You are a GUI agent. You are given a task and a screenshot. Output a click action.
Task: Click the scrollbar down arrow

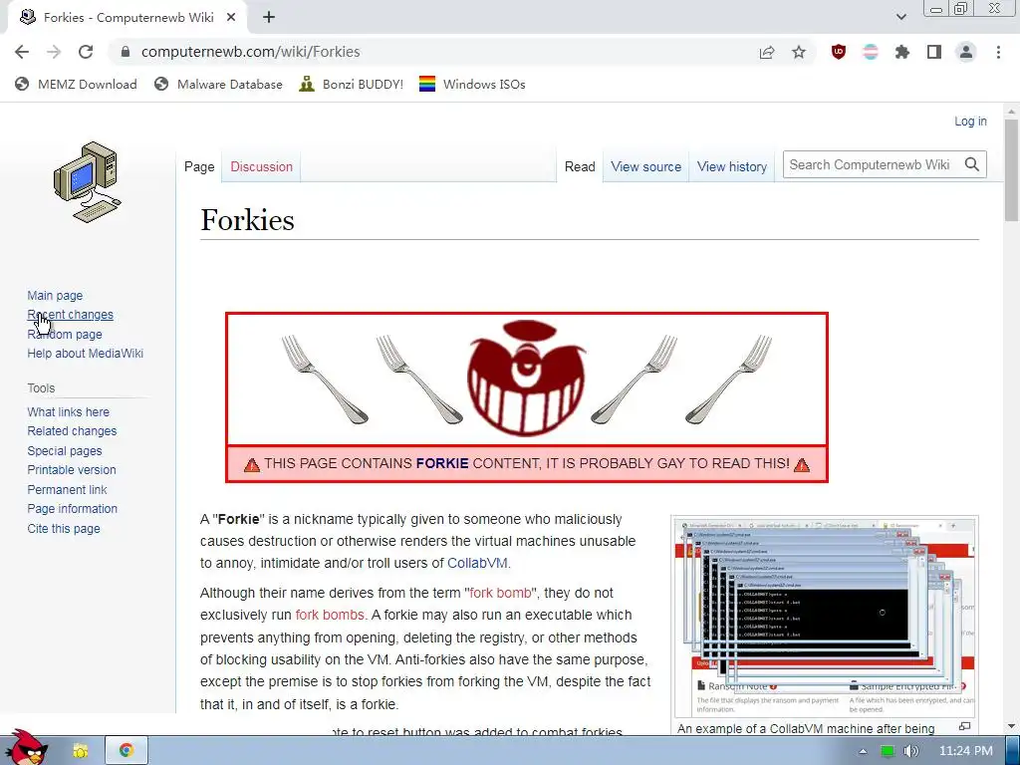(x=1012, y=726)
